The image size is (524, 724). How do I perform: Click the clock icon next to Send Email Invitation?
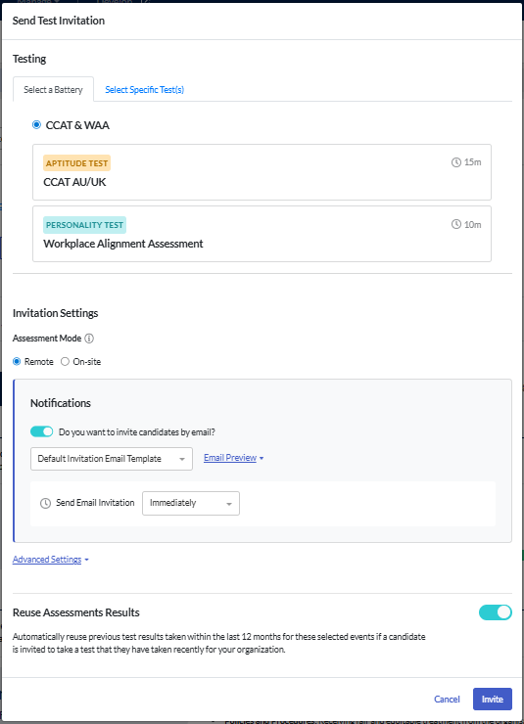pyautogui.click(x=45, y=503)
